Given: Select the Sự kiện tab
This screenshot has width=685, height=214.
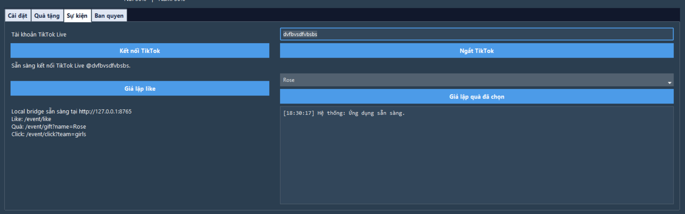Looking at the screenshot, I should click(x=77, y=16).
